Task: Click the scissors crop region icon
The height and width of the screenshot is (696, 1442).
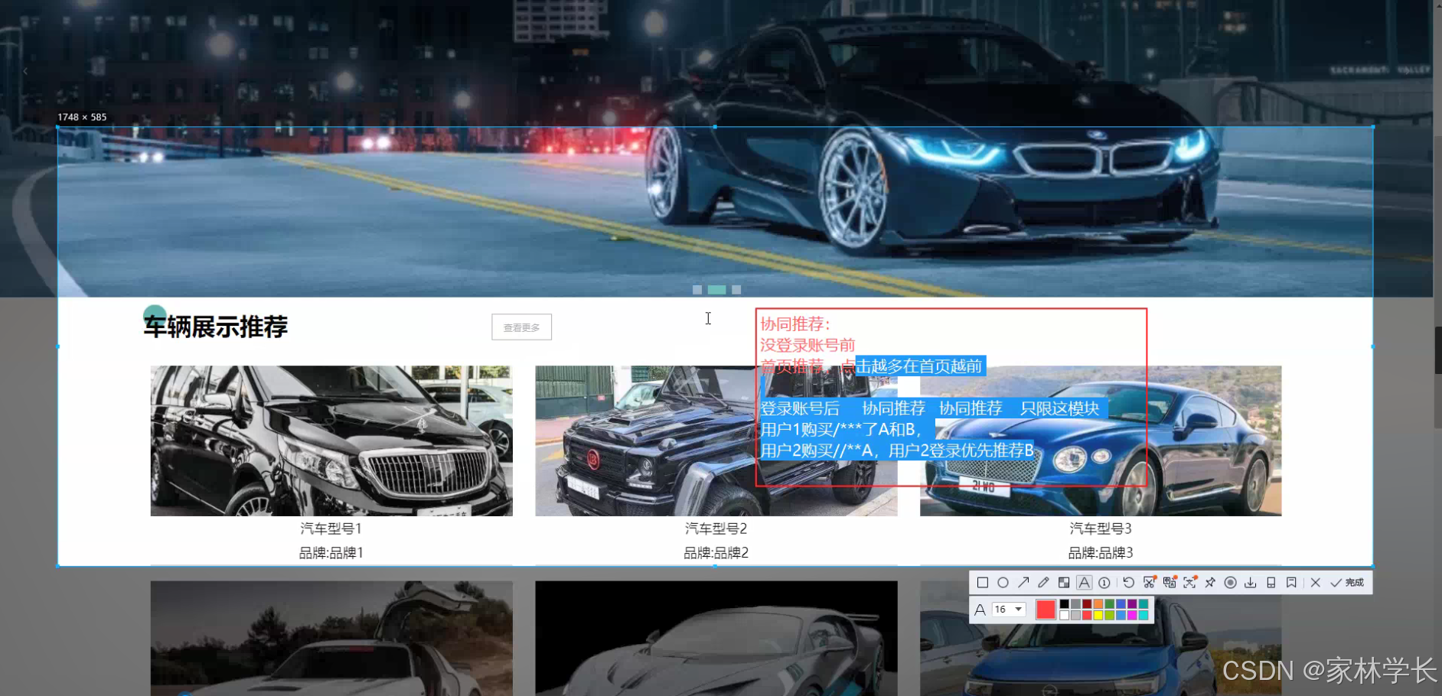Action: click(1149, 583)
